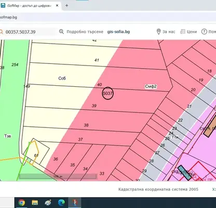Click parcel number 39 on the map
The image size is (216, 208).
94,106
